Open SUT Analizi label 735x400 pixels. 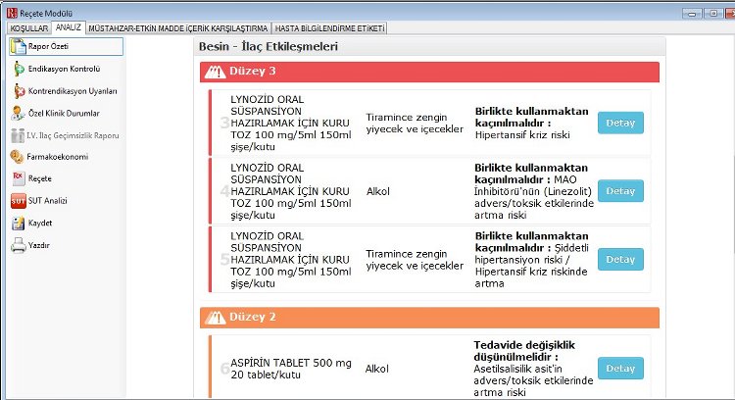click(x=47, y=201)
